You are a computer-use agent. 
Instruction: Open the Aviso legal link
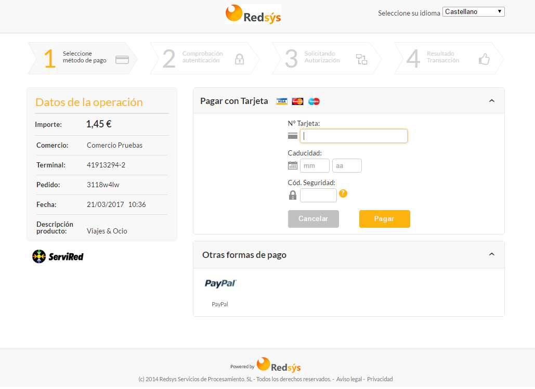coord(349,379)
